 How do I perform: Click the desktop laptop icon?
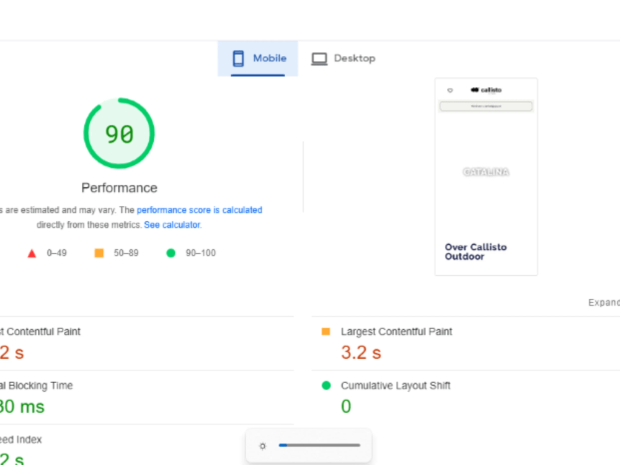tap(319, 59)
